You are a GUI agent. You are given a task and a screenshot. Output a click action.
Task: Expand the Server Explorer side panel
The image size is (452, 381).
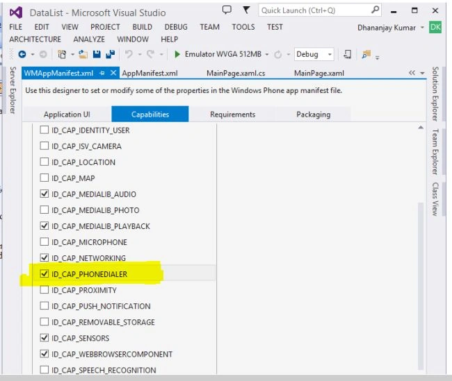point(13,90)
